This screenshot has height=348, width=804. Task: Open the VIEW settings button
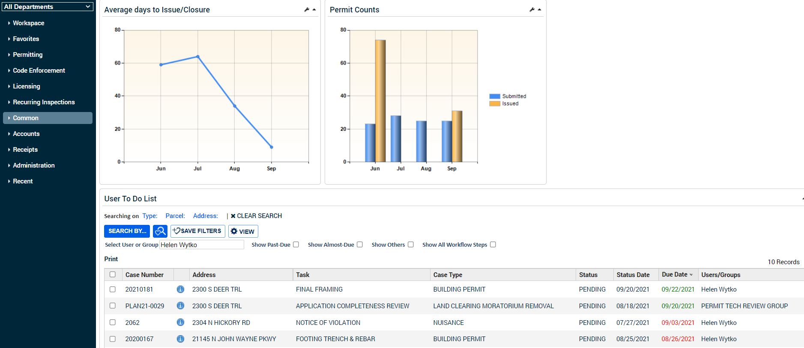[x=243, y=231]
